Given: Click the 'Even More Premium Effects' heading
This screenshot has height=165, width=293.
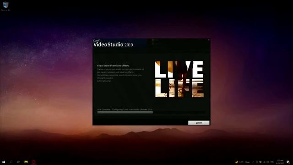Looking at the screenshot, I should (x=113, y=66).
